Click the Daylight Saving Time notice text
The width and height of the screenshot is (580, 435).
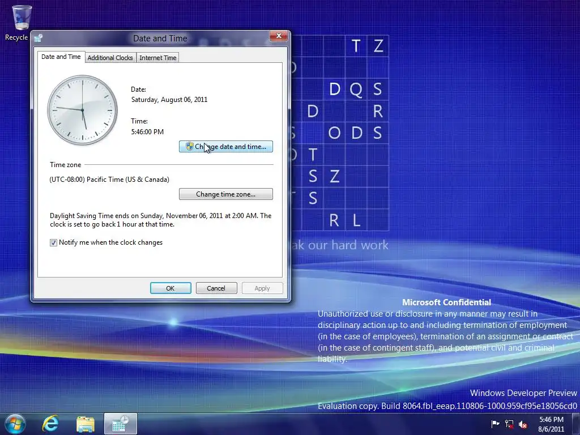160,220
